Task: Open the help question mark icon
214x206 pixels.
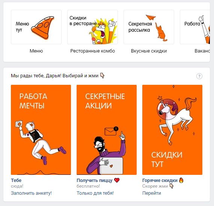Action: coord(199,76)
